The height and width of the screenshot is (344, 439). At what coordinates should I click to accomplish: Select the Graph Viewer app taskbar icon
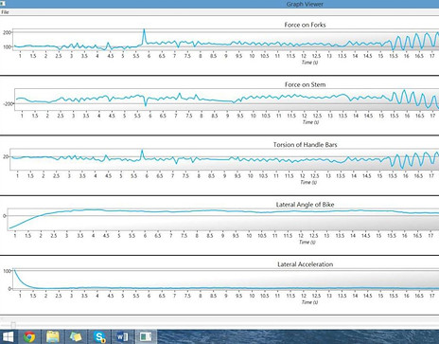click(146, 336)
